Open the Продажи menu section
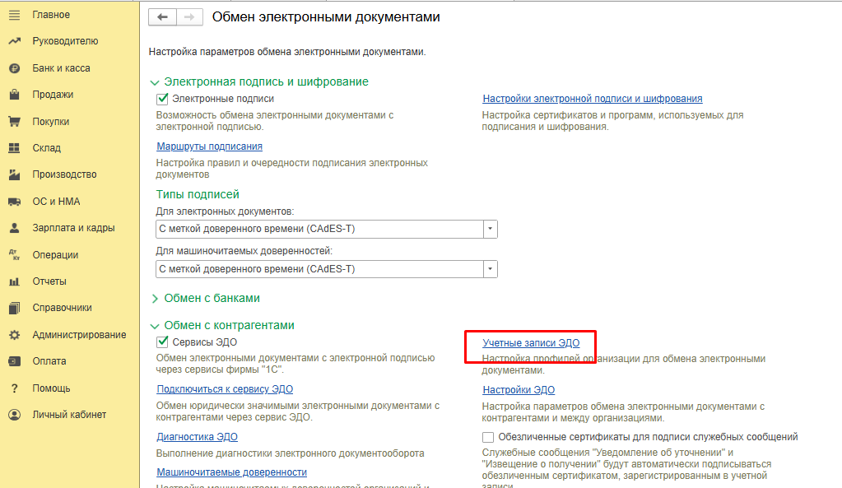The width and height of the screenshot is (842, 488). [53, 95]
